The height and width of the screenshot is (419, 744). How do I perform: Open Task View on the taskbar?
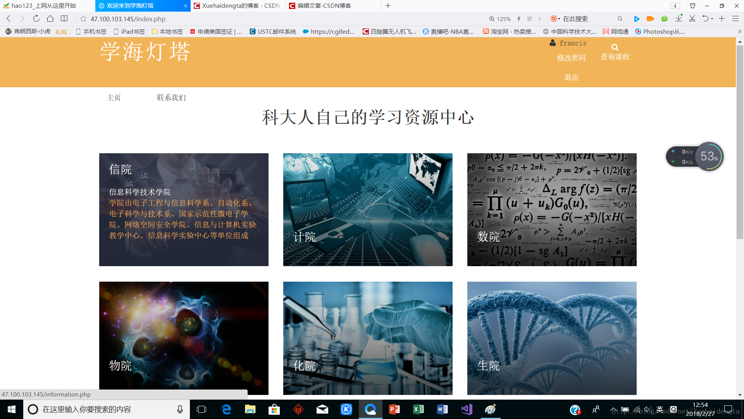(201, 409)
